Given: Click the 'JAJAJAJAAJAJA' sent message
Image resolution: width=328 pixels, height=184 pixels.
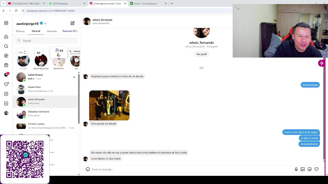Looking at the screenshot, I should (309, 144).
